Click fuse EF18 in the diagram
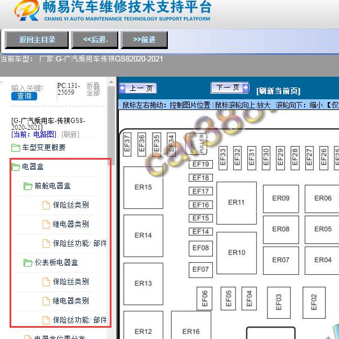This screenshot has width=339, height=339. point(200,178)
